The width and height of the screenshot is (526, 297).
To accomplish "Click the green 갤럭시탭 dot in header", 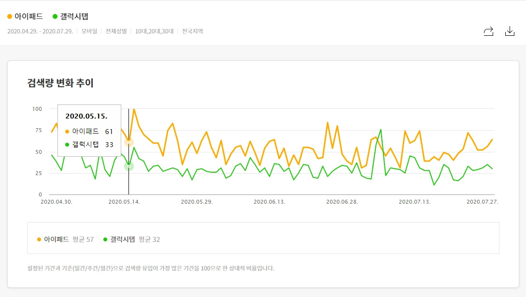I will pos(55,16).
